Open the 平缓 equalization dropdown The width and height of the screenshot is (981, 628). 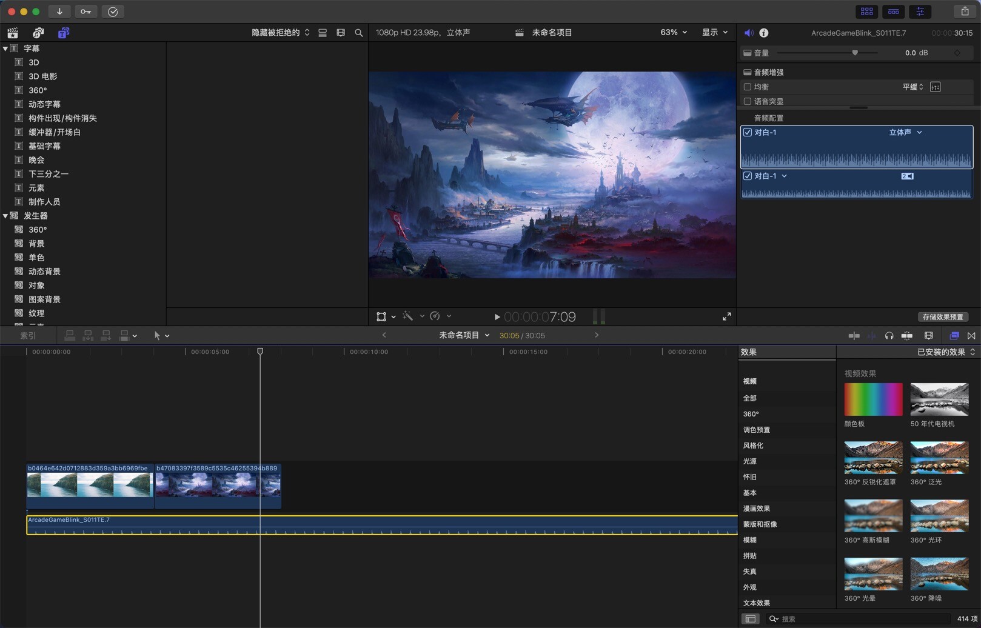tap(912, 87)
